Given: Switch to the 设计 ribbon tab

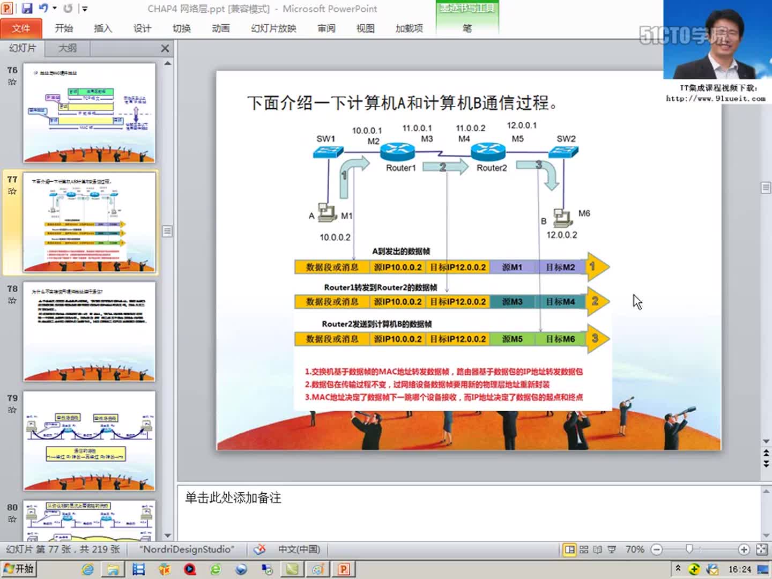Looking at the screenshot, I should pyautogui.click(x=142, y=28).
